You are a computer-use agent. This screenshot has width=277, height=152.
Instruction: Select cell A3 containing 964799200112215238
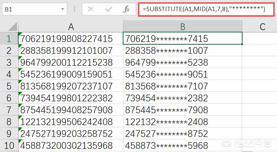point(71,63)
